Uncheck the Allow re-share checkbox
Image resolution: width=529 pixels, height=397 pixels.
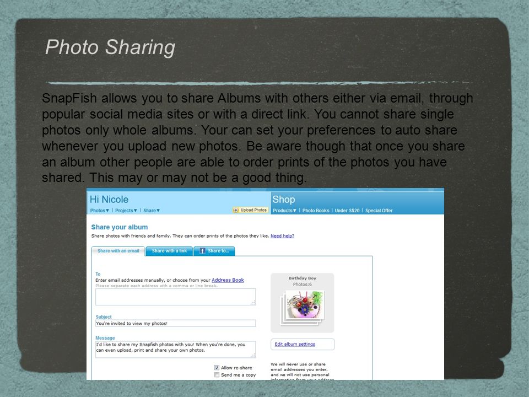coord(217,368)
